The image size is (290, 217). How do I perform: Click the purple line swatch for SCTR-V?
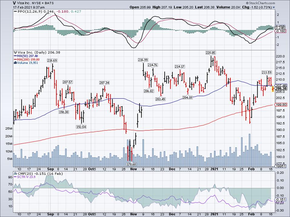click(15, 177)
